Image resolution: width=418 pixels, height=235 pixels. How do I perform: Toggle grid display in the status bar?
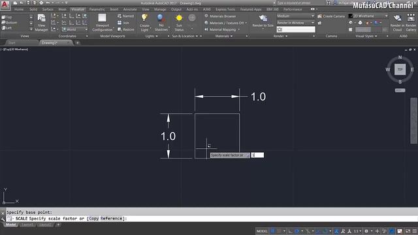pos(273,231)
